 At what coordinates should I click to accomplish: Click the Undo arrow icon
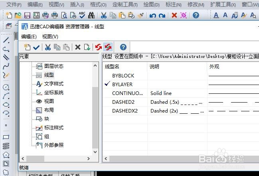click(x=152, y=16)
